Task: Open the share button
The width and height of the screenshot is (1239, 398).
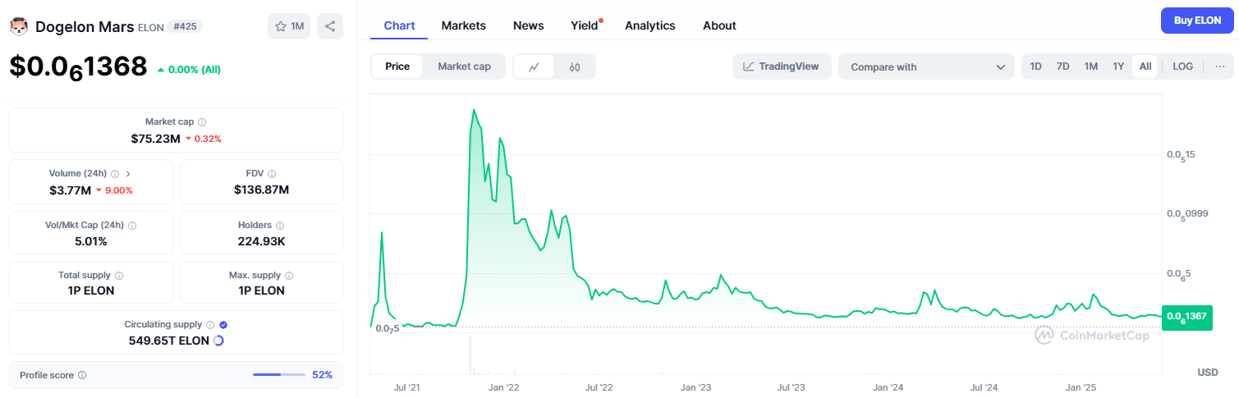Action: 330,26
